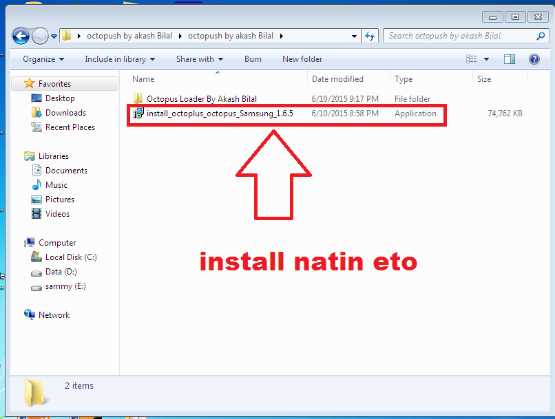Sort by Size column header
This screenshot has height=419, width=555.
(484, 79)
